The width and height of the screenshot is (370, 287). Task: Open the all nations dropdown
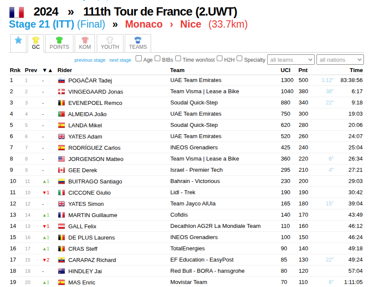point(340,60)
